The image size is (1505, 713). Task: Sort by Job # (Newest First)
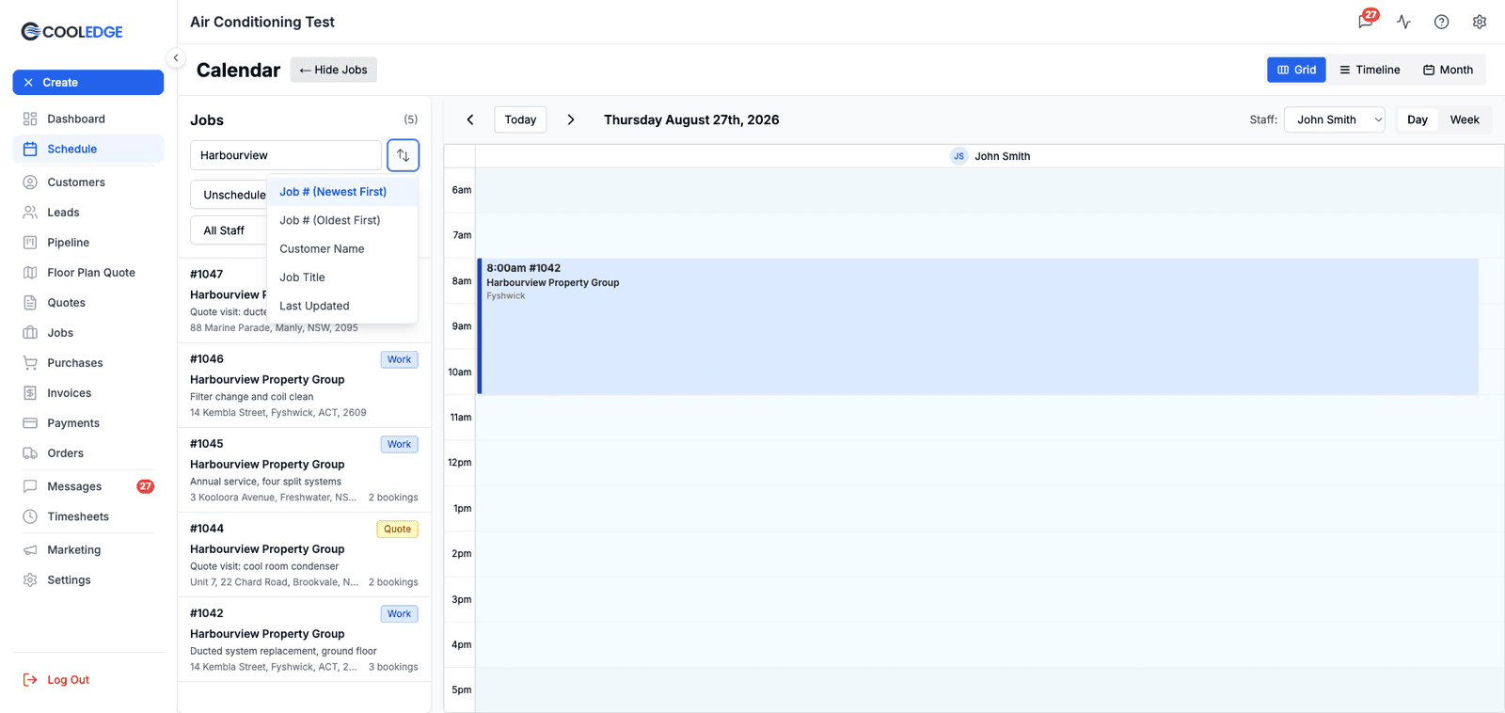pyautogui.click(x=342, y=192)
